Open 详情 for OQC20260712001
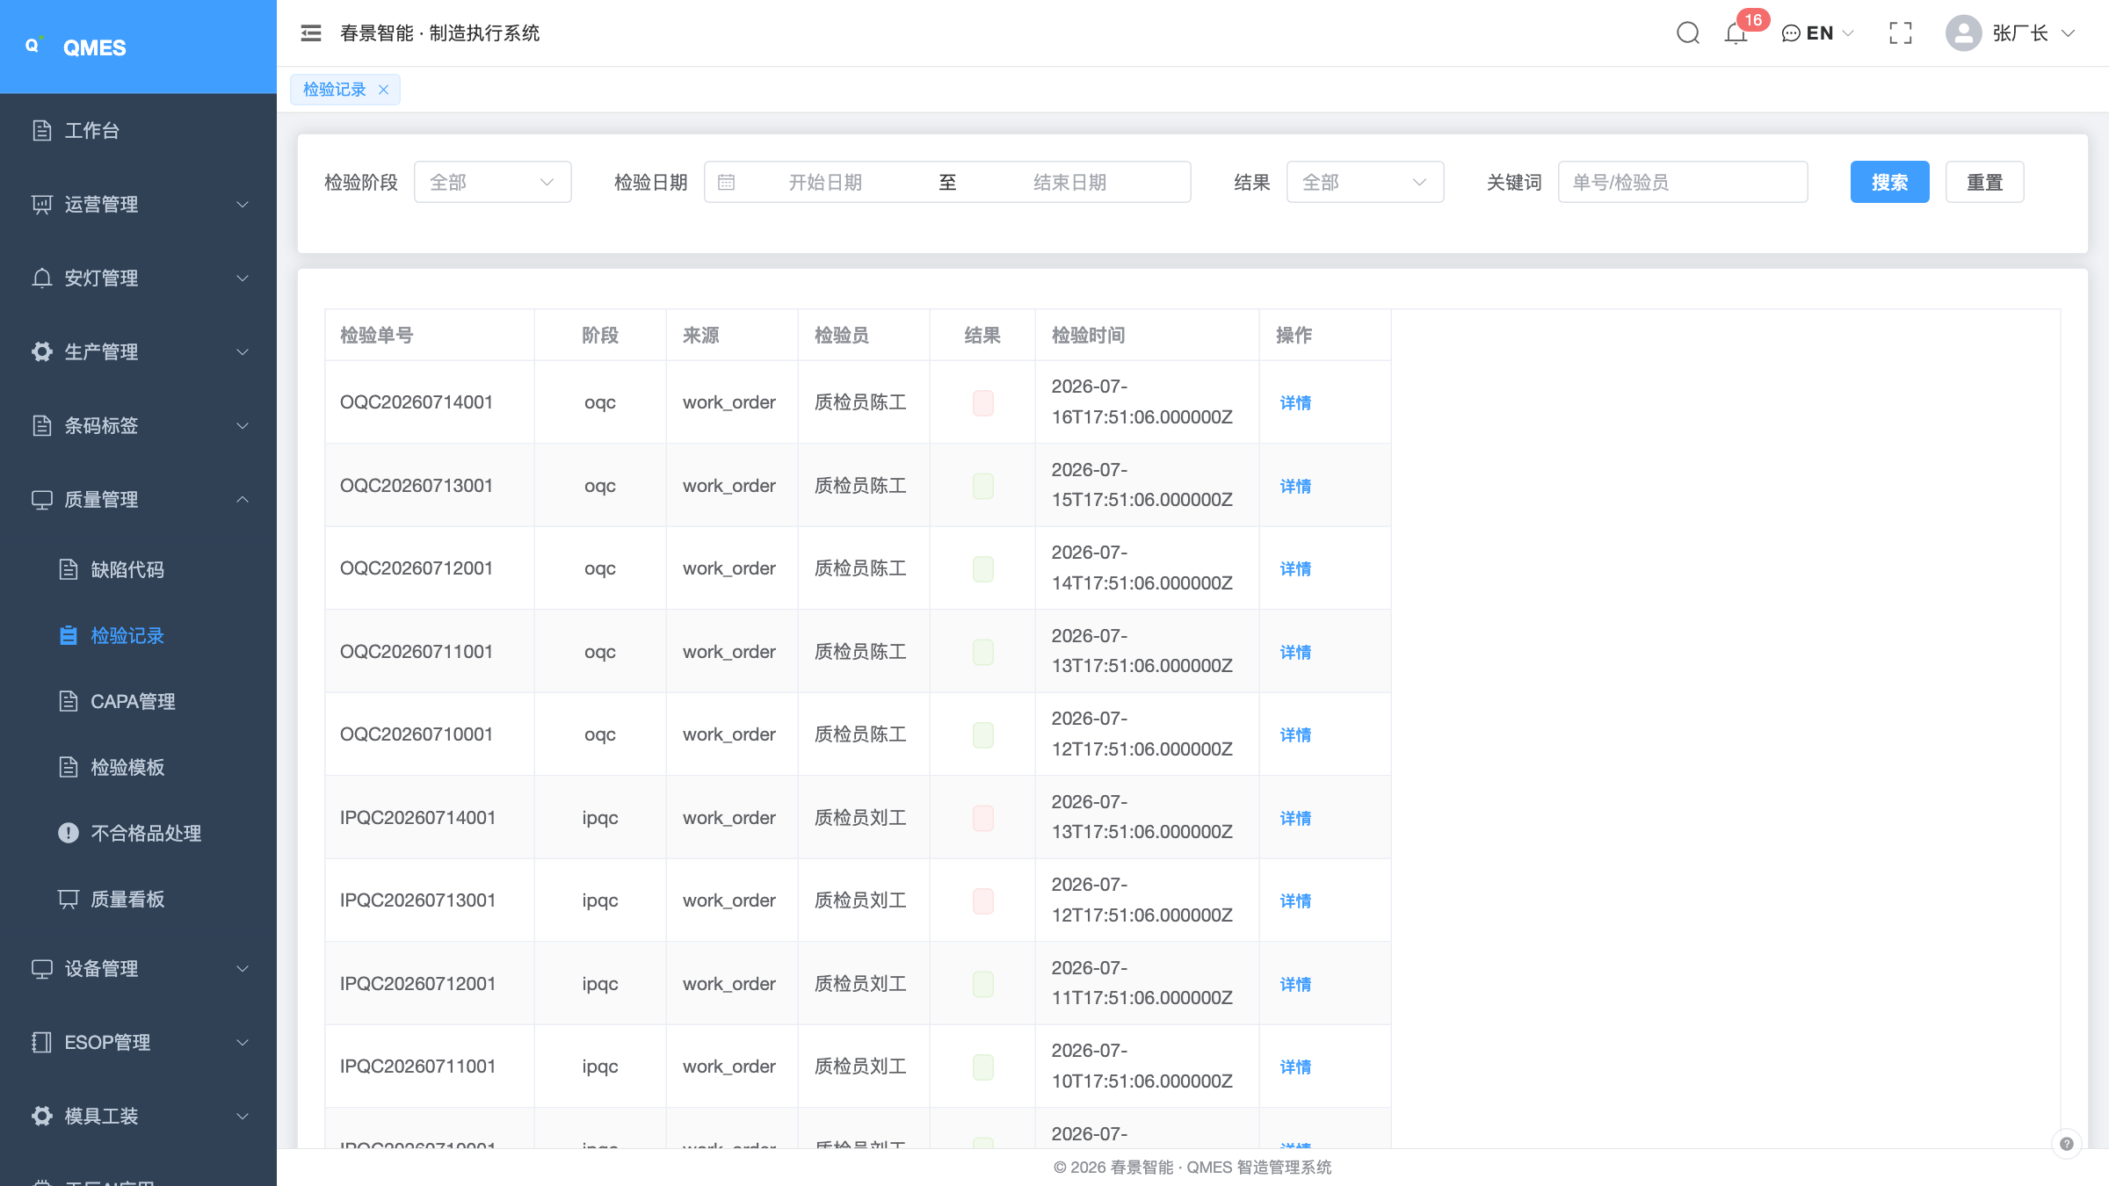Image resolution: width=2109 pixels, height=1186 pixels. click(x=1295, y=568)
